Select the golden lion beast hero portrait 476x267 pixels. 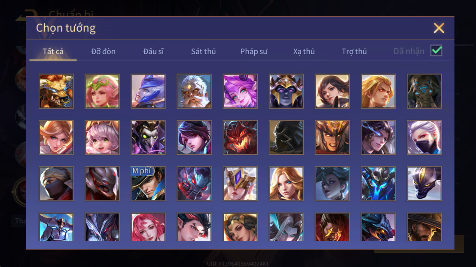point(56,91)
